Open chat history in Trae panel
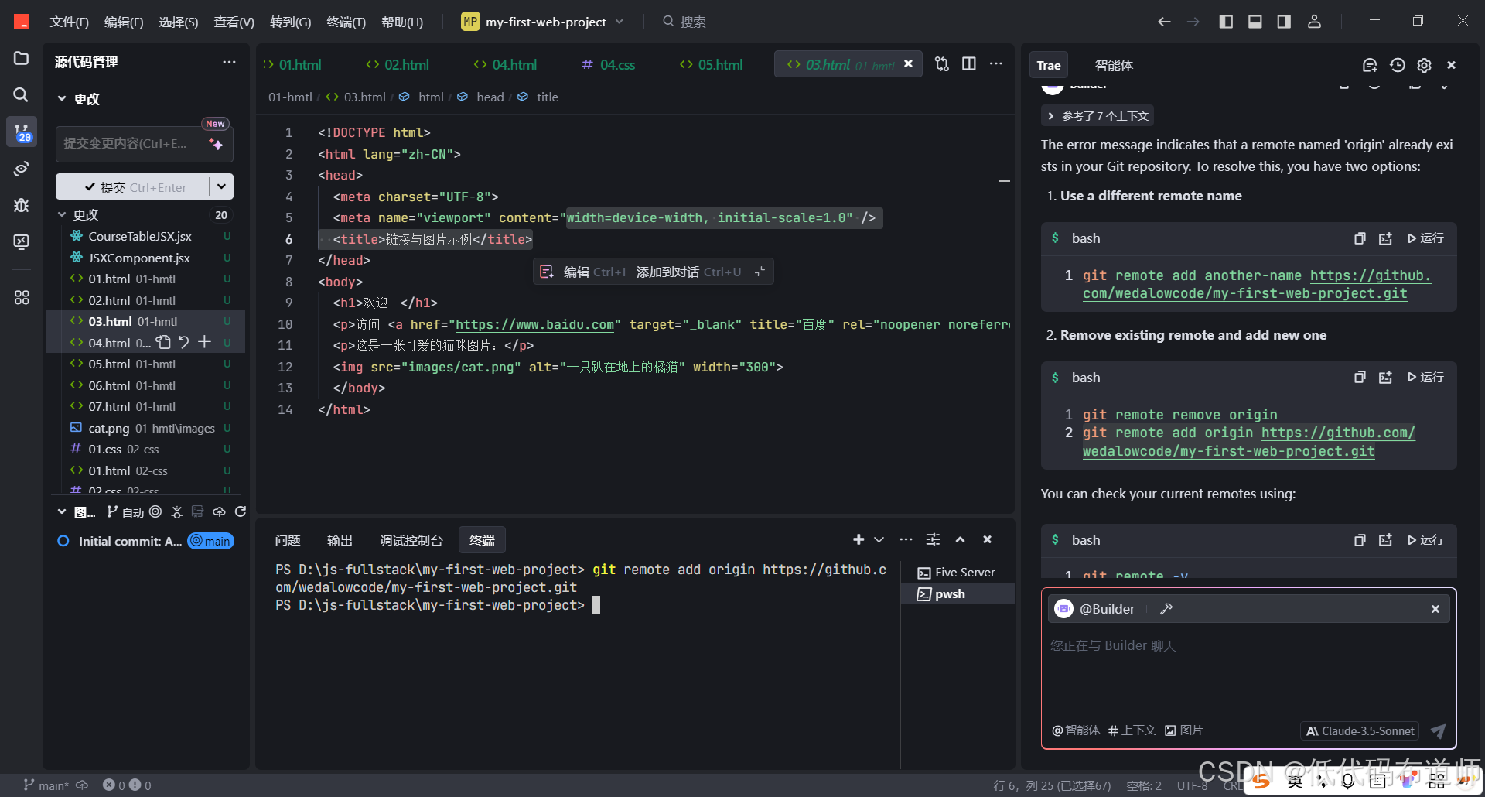This screenshot has width=1485, height=797. point(1397,65)
